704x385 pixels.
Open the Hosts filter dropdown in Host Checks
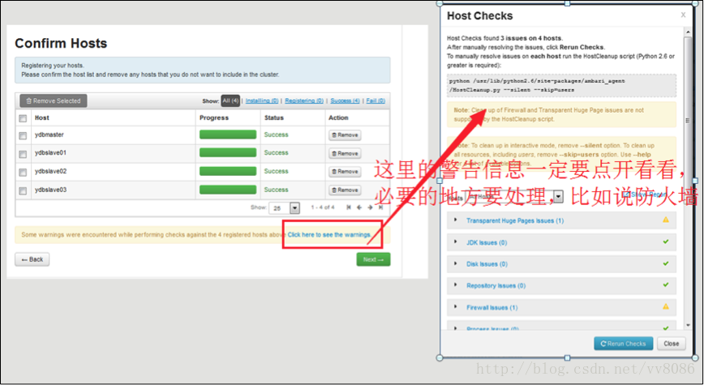(515, 196)
